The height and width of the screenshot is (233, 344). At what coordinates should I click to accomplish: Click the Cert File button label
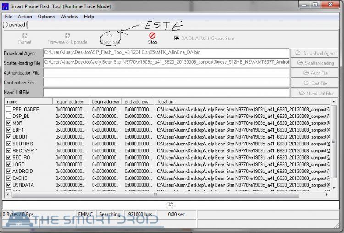click(x=319, y=83)
